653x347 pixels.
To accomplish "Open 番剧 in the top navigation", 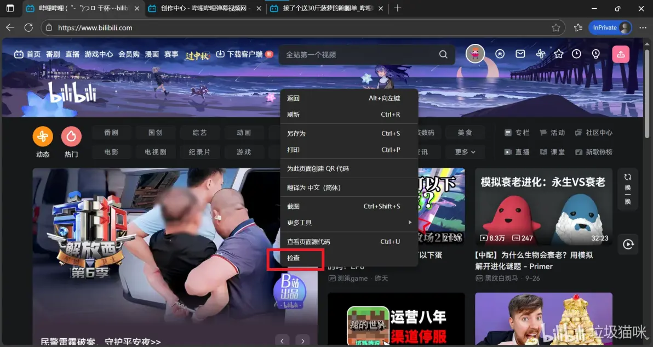I will [53, 54].
